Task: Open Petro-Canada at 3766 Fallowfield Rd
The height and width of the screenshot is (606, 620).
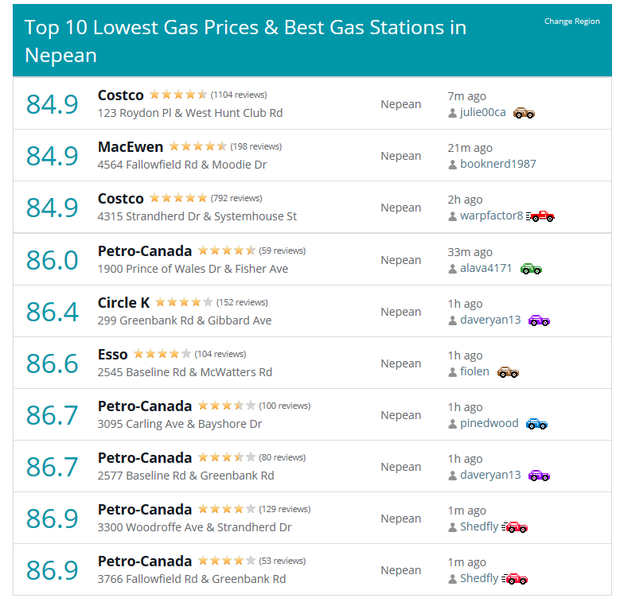Action: point(145,561)
